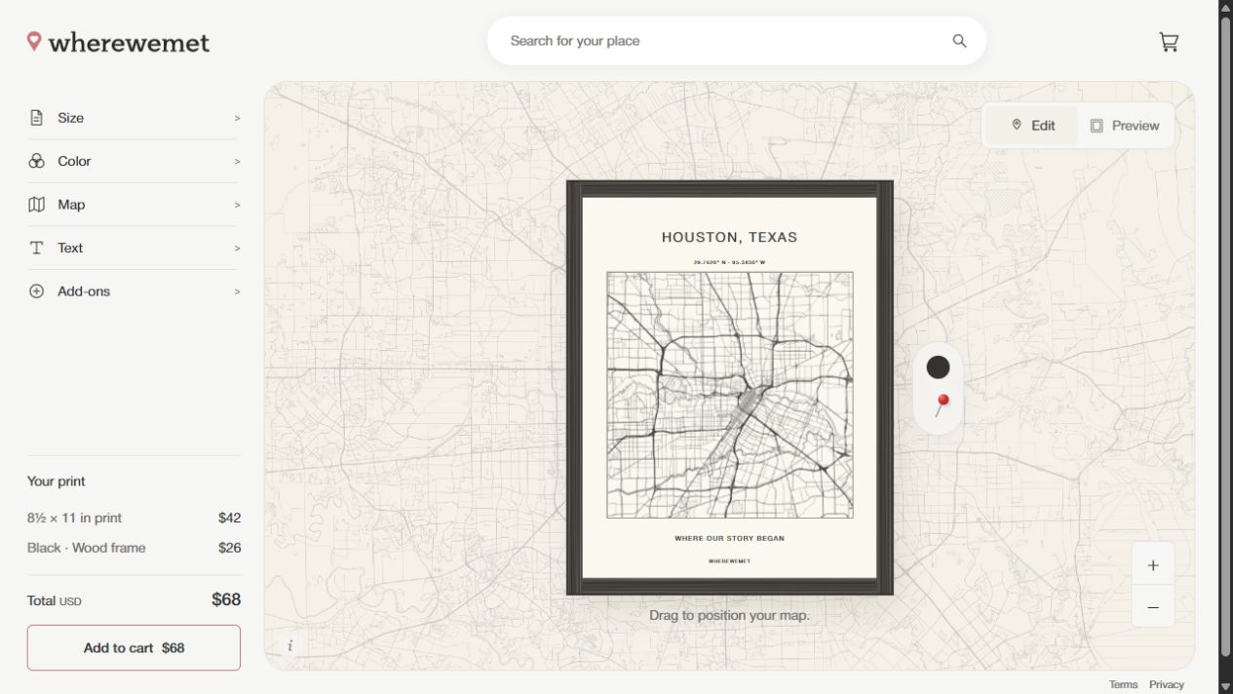Screen dimensions: 1233x694
Task: Click the Add-ons plus circle icon
Action: coord(36,291)
